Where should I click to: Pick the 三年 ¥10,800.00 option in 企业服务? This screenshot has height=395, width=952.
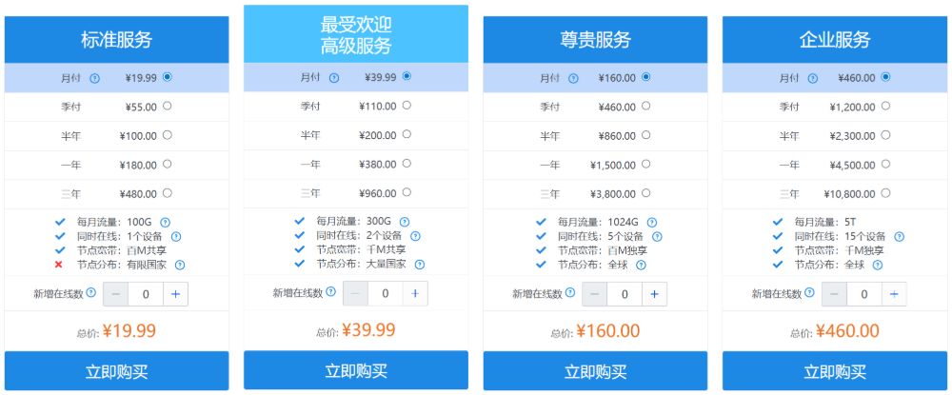coord(886,193)
